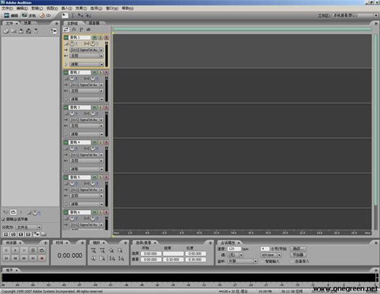The height and width of the screenshot is (294, 380).
Task: Switch to 效果 tab in left panel
Action: coord(28,23)
